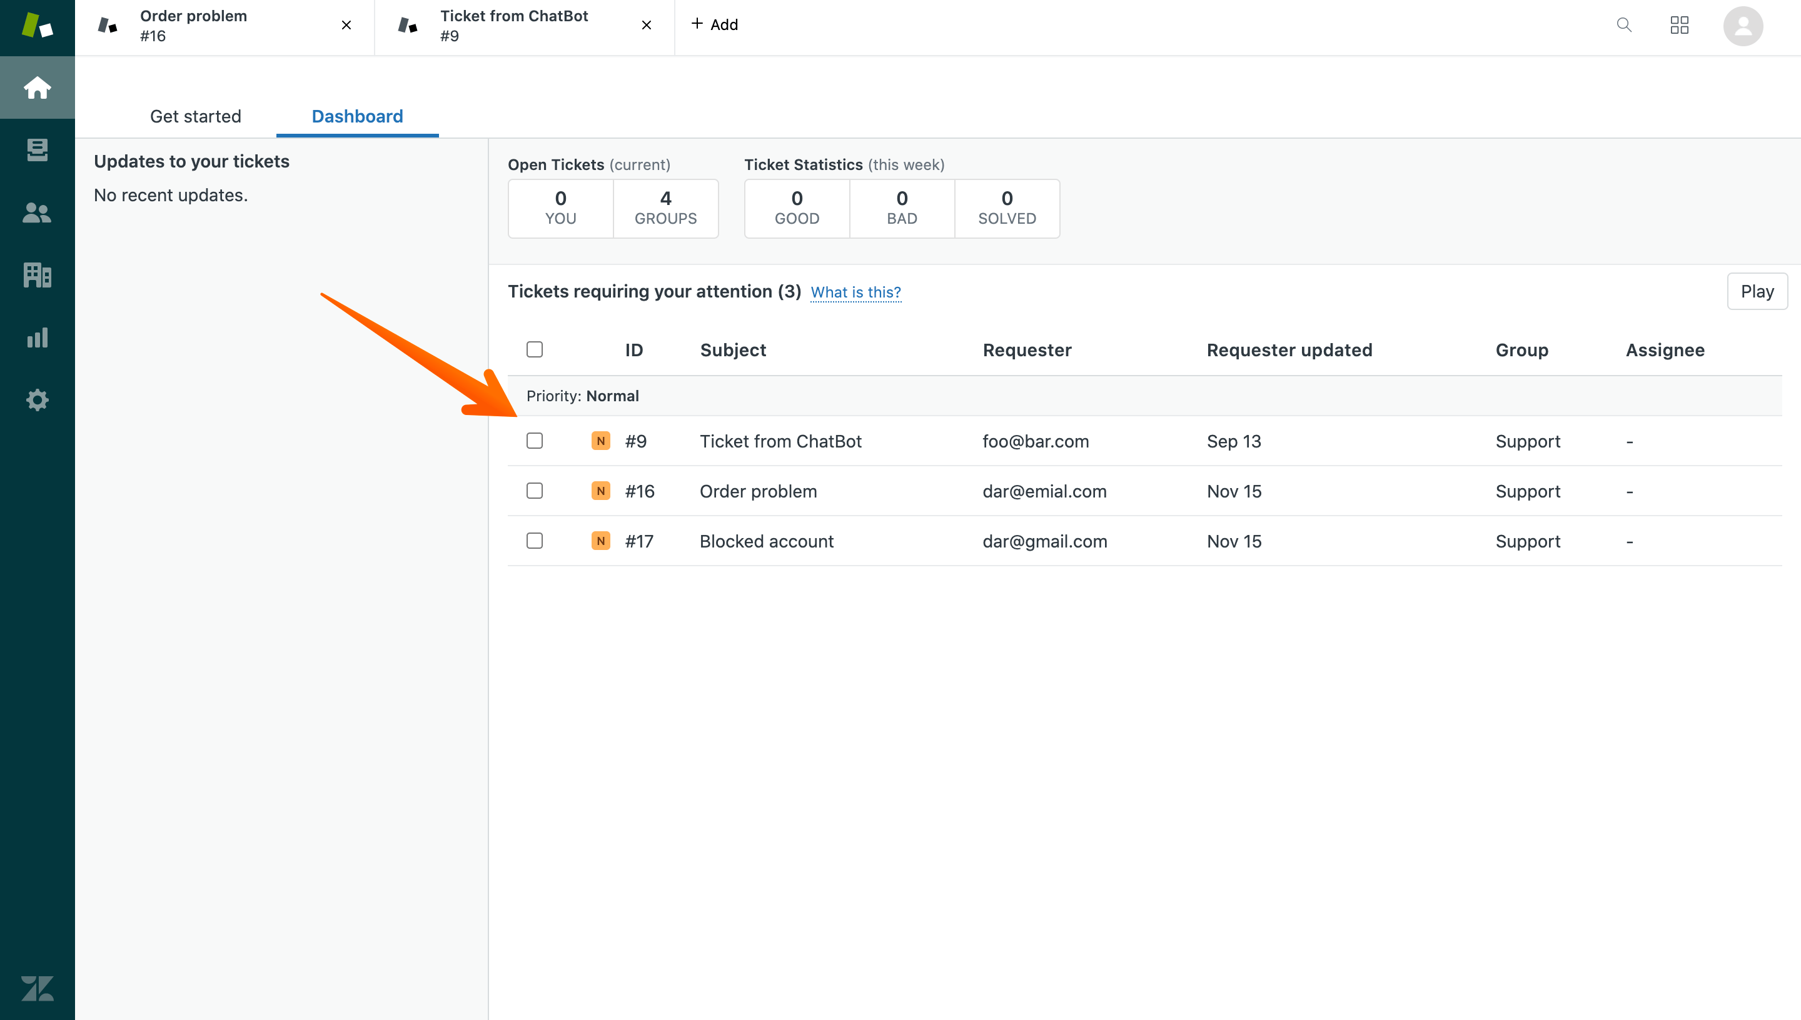Click ticket ID #9 in the table
The image size is (1801, 1020).
[635, 441]
